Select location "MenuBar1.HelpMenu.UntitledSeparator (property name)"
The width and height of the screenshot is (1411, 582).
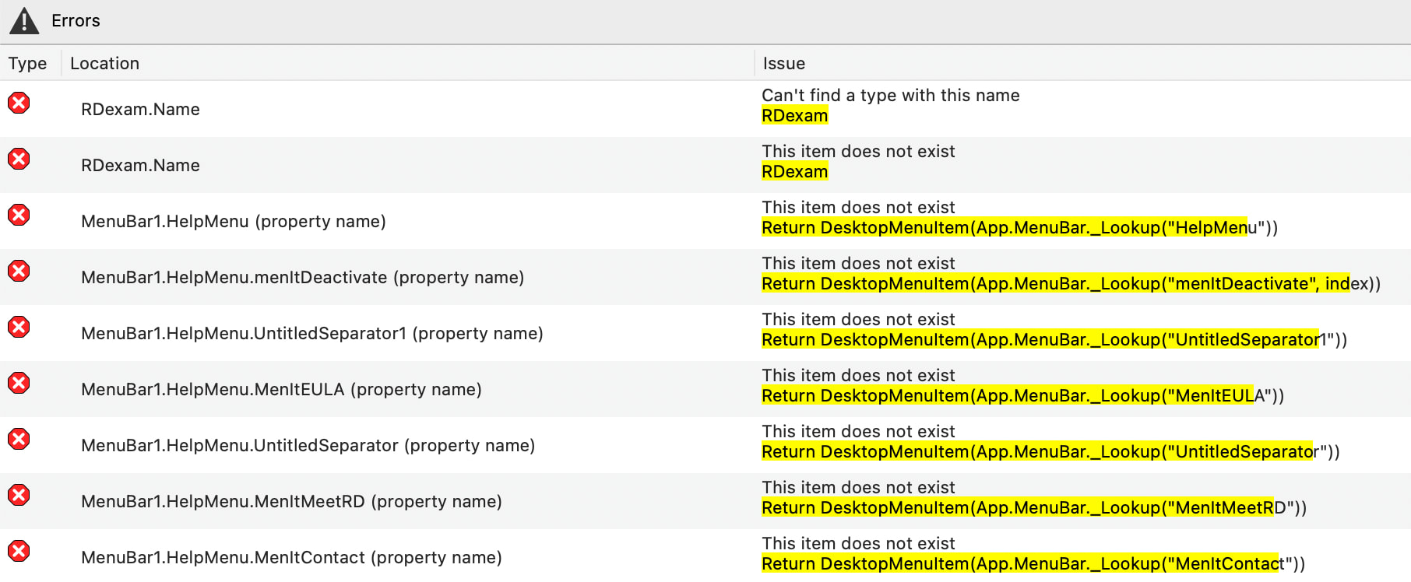(x=308, y=446)
